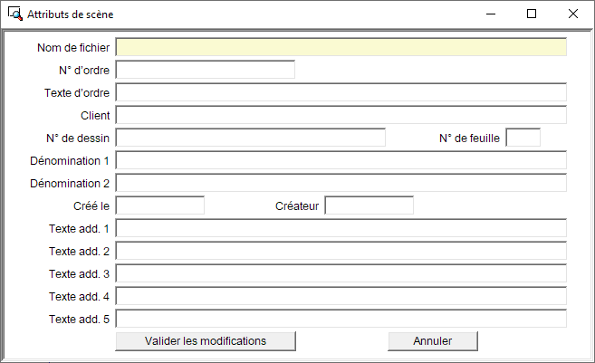This screenshot has width=595, height=363.
Task: Click the Dénomination 1 input field
Action: [341, 160]
